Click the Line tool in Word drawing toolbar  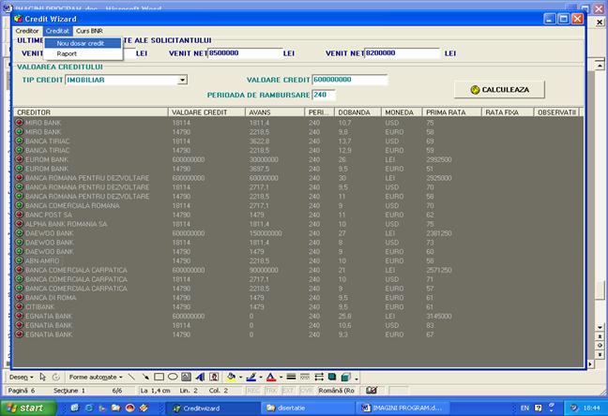point(132,377)
